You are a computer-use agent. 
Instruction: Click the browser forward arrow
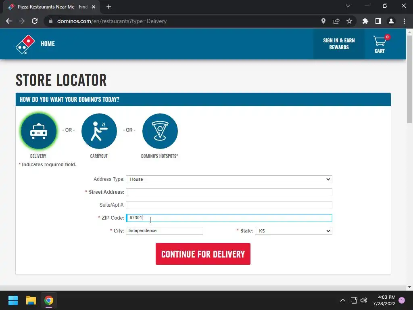tap(22, 21)
